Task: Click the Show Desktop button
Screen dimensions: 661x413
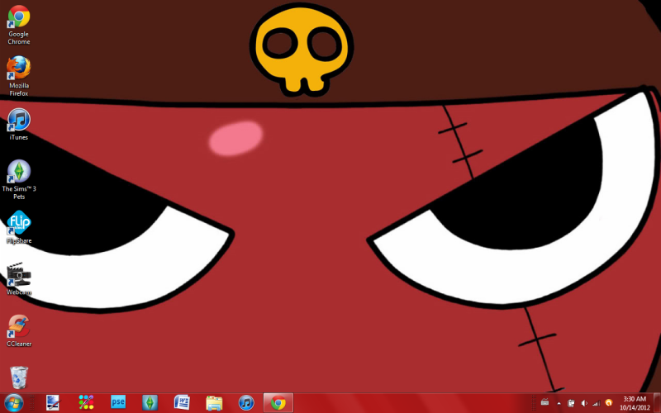Action: (657, 403)
